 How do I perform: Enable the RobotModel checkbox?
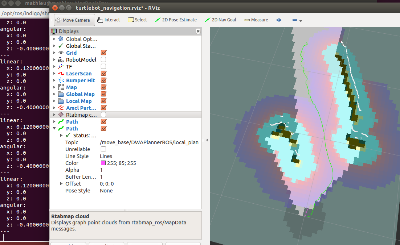[x=103, y=60]
